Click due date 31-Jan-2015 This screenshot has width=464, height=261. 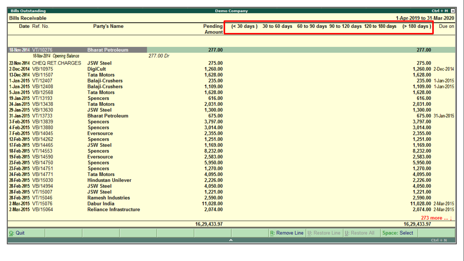(x=444, y=116)
